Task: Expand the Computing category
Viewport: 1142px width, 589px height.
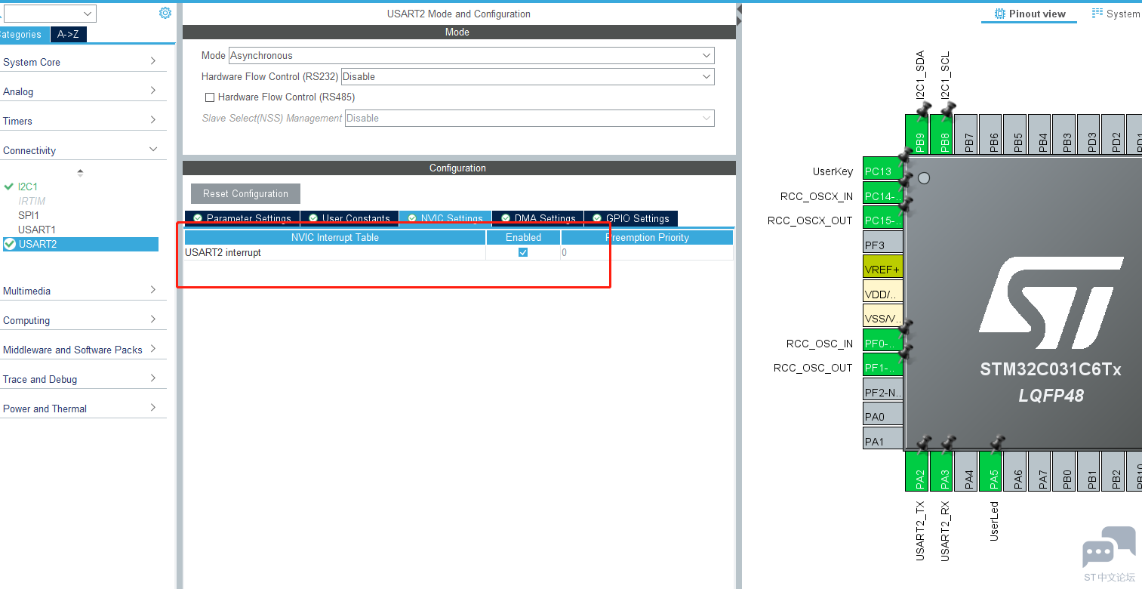Action: (x=82, y=320)
